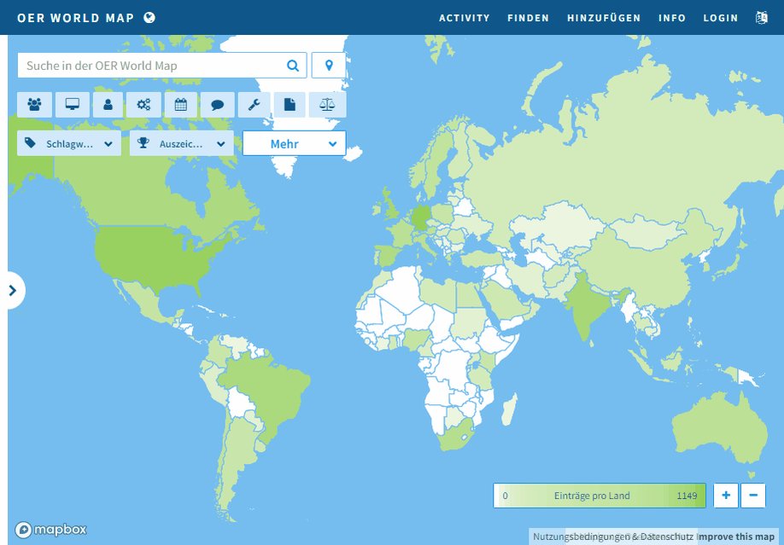The image size is (784, 545).
Task: Open the mapbox logo link
Action: [50, 530]
